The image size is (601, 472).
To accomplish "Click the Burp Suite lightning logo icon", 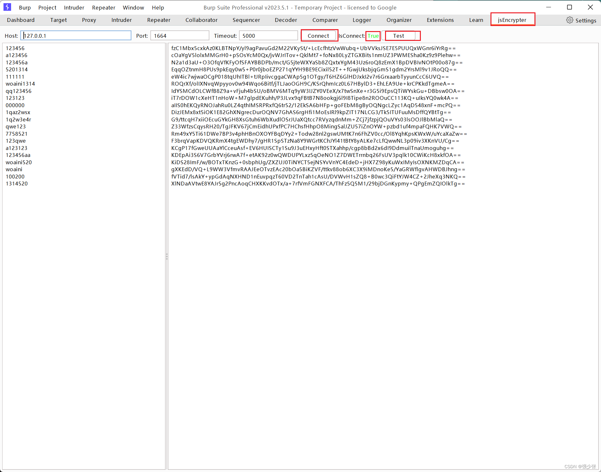I will coord(7,7).
